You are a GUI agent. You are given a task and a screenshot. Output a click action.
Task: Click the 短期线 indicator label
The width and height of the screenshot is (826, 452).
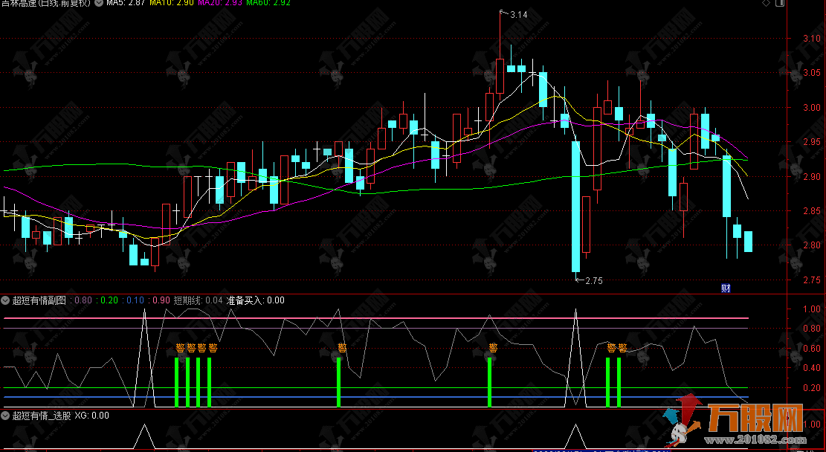click(x=198, y=300)
